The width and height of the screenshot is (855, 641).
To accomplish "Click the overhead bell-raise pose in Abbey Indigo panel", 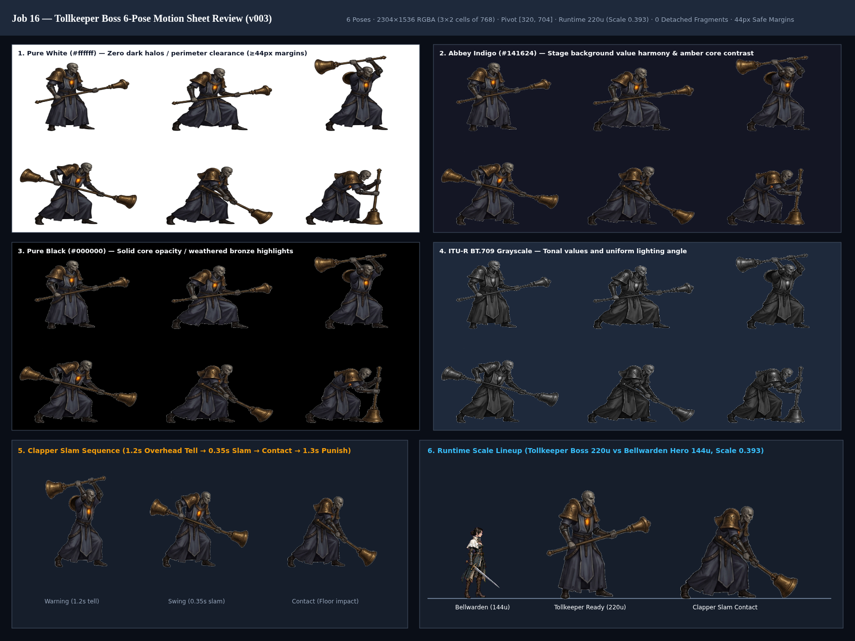I will (x=772, y=93).
